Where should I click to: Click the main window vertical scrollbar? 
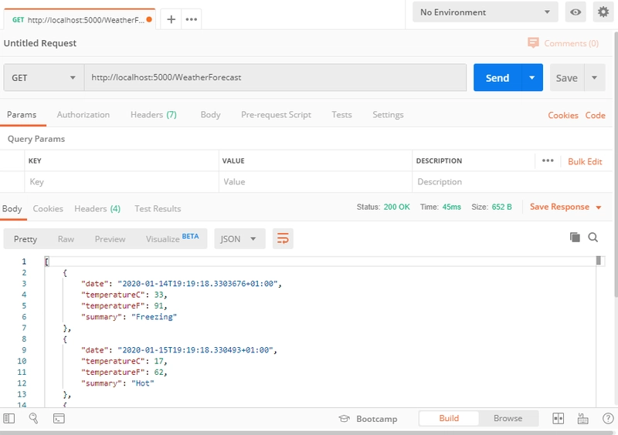(616, 163)
